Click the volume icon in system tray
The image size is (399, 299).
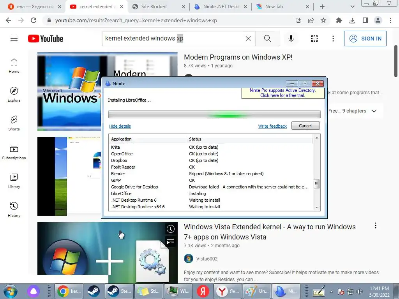click(360, 292)
